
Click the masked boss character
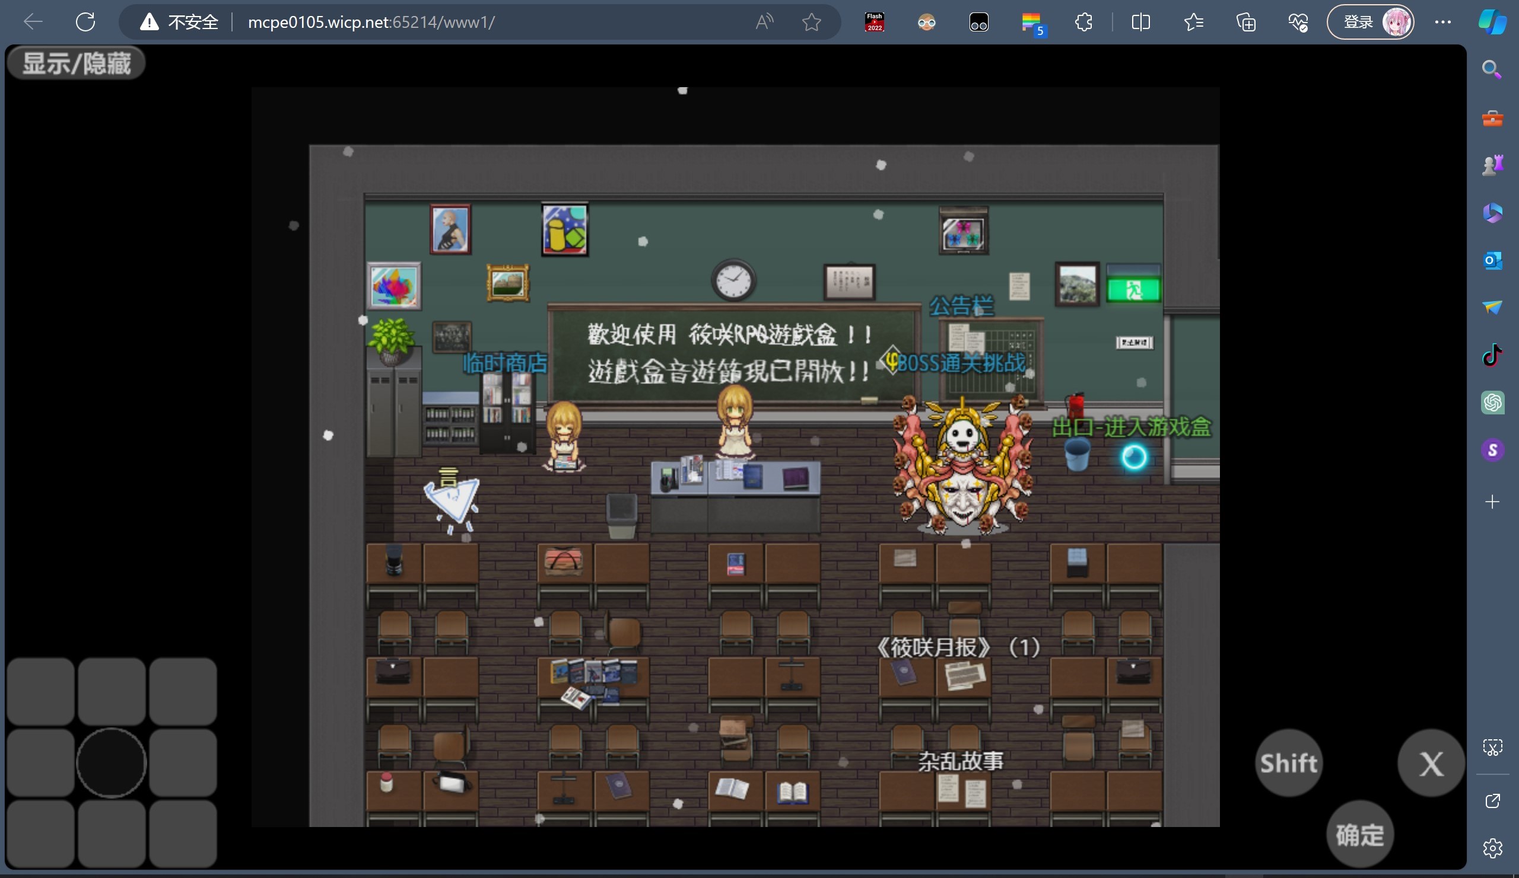coord(962,465)
